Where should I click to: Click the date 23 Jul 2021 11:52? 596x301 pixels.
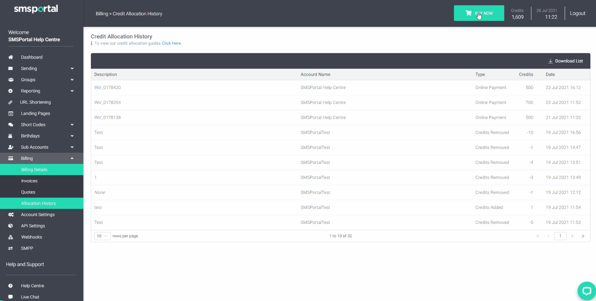(x=563, y=102)
